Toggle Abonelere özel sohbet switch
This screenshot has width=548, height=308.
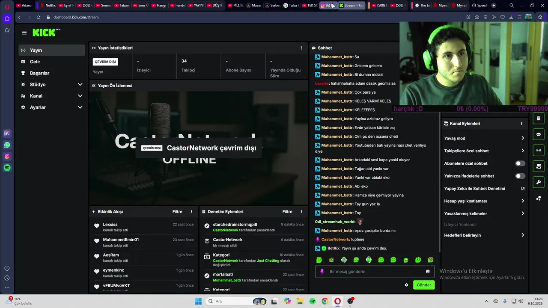[520, 163]
